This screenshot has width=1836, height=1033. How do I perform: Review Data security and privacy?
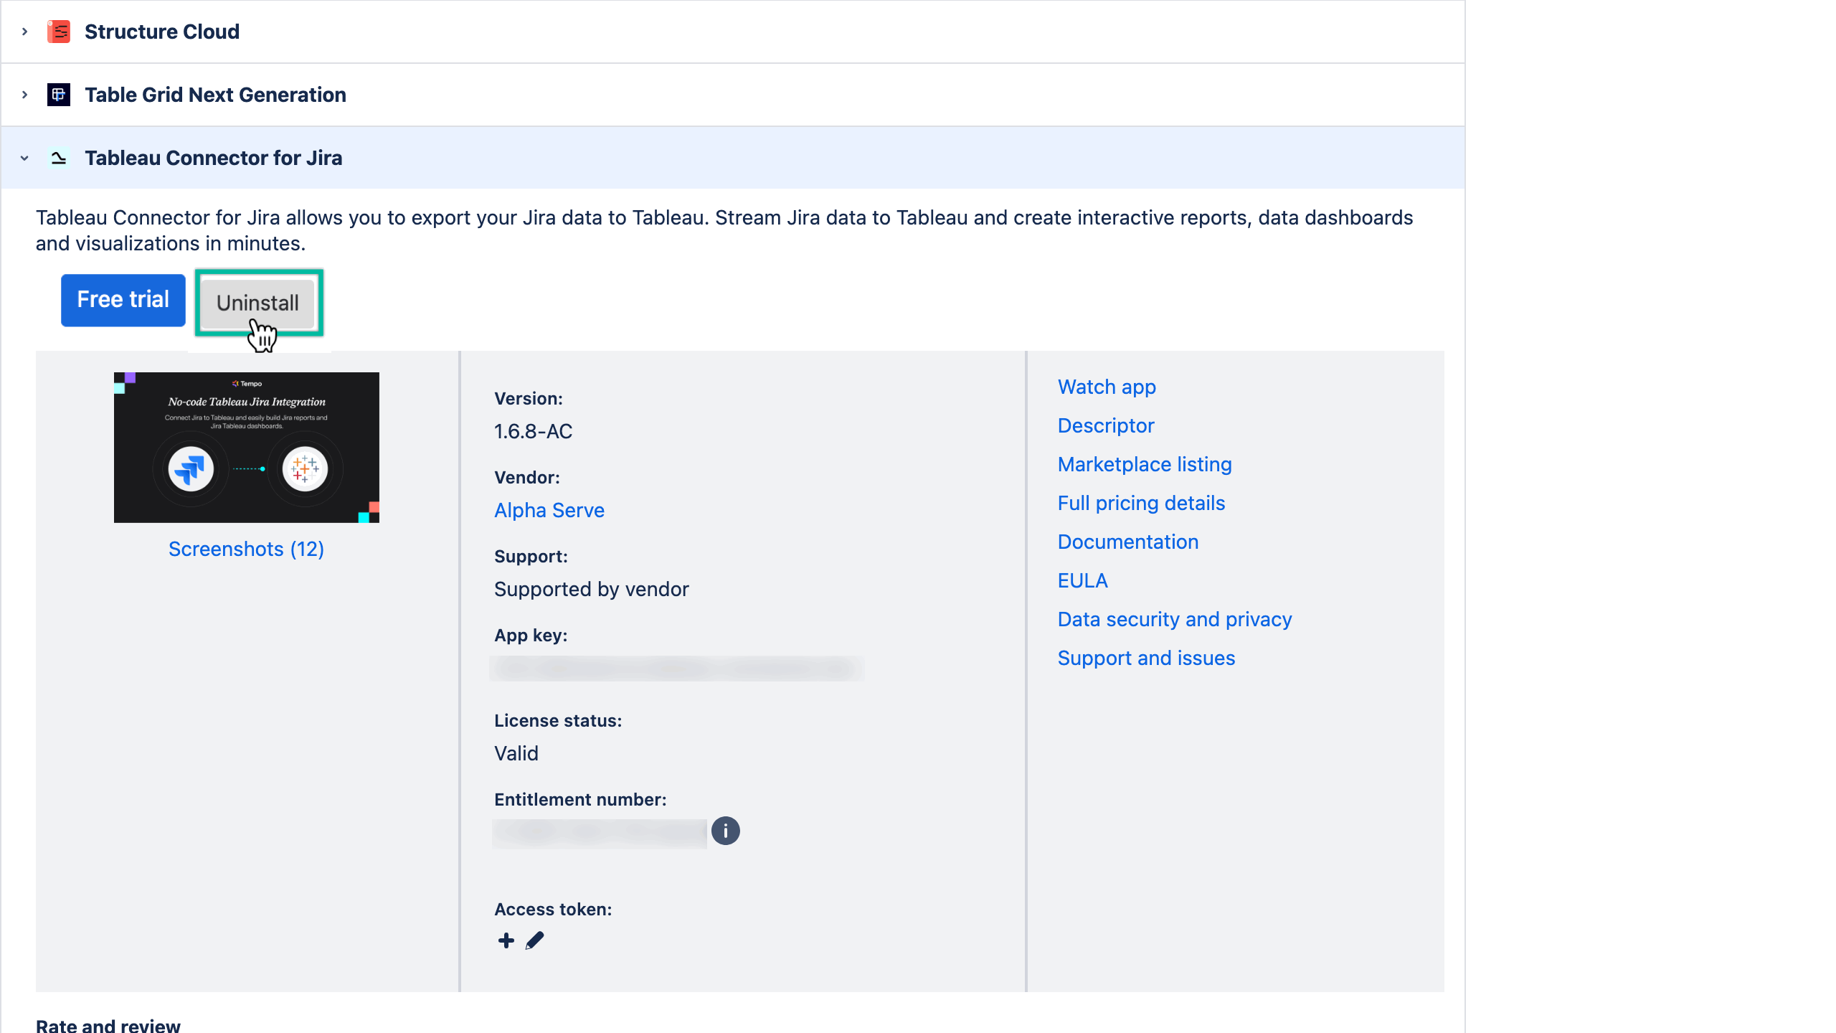coord(1174,619)
